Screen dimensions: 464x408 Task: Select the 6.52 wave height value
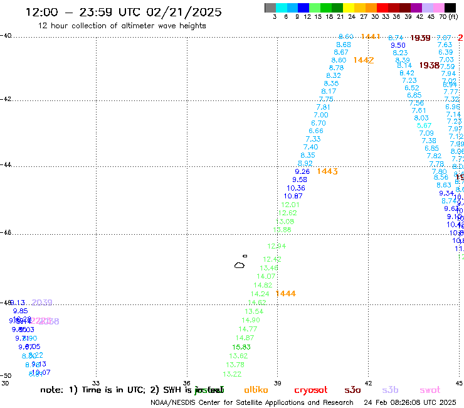(411, 88)
